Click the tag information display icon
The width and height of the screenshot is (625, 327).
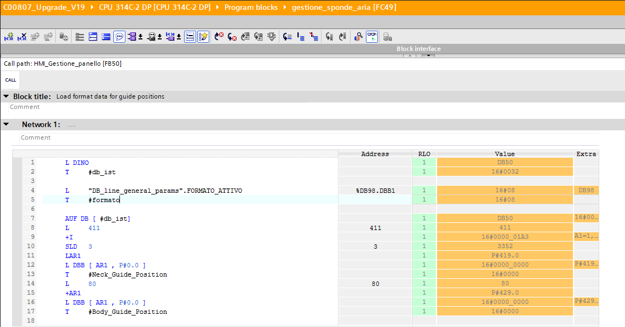170,37
